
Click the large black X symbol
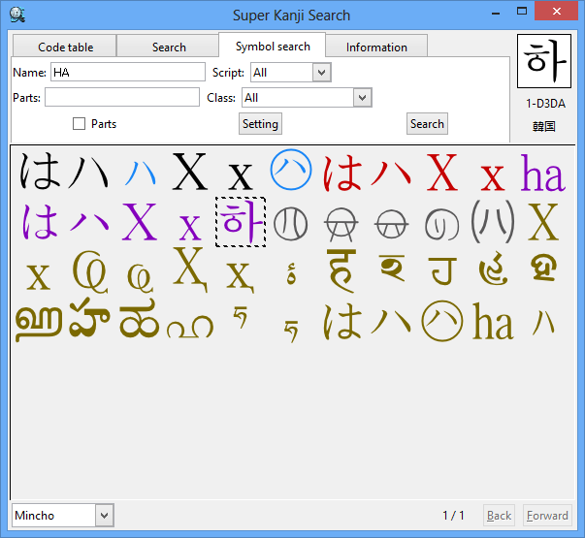tap(190, 174)
